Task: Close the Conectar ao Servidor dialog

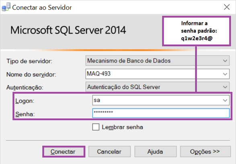Action: click(x=227, y=7)
